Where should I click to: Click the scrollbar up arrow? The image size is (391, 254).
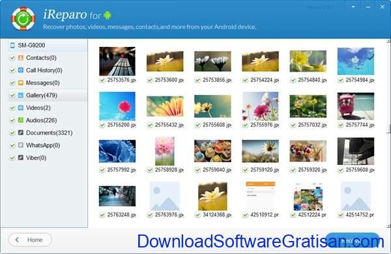pos(389,40)
